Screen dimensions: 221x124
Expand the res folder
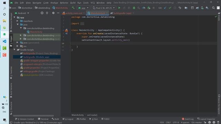pos(18,46)
